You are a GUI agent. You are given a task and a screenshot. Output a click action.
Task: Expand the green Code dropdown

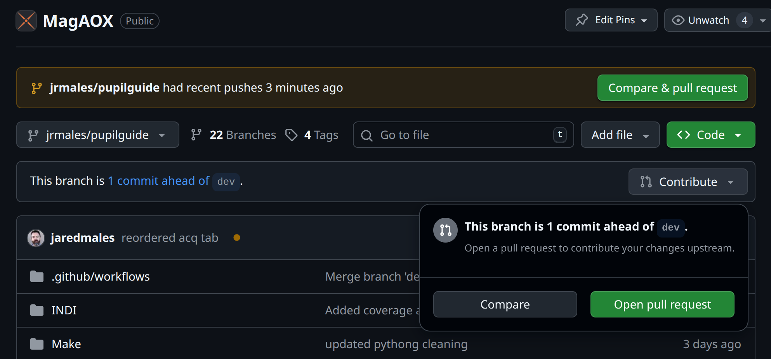pos(710,135)
